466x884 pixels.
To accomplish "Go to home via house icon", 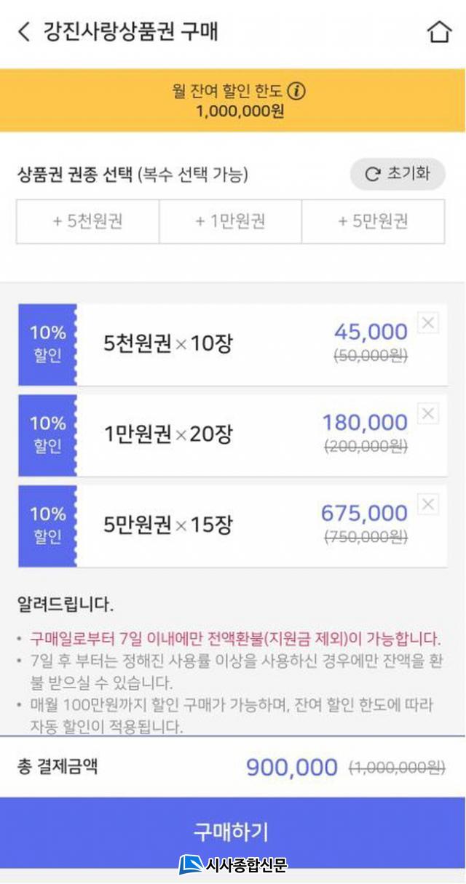I will [x=439, y=32].
